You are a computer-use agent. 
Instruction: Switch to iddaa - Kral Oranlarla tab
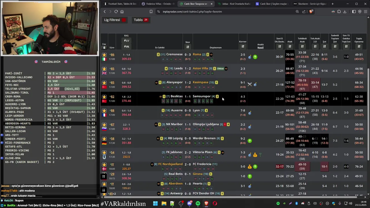[234, 4]
